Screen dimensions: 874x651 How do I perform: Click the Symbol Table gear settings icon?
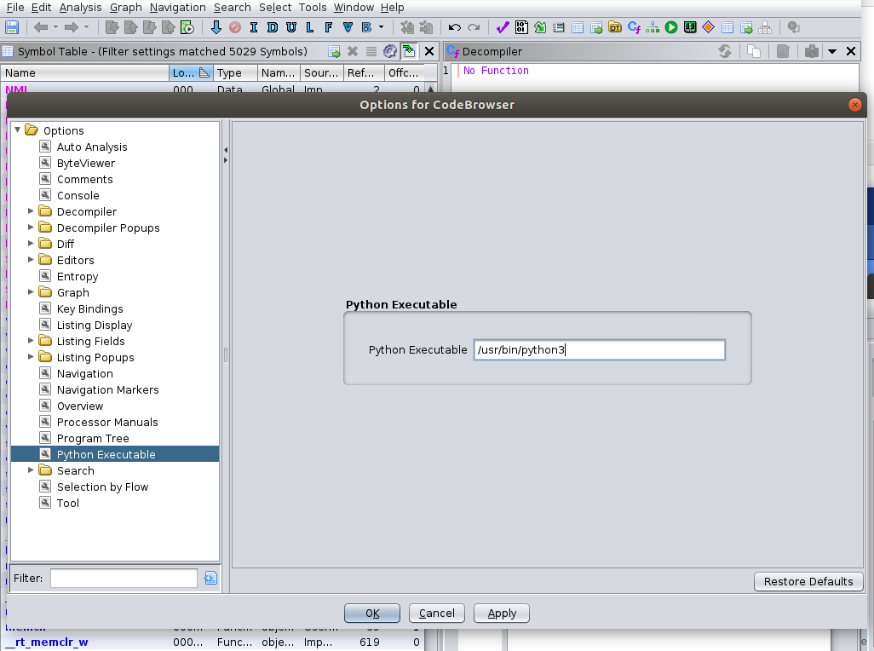pos(390,51)
